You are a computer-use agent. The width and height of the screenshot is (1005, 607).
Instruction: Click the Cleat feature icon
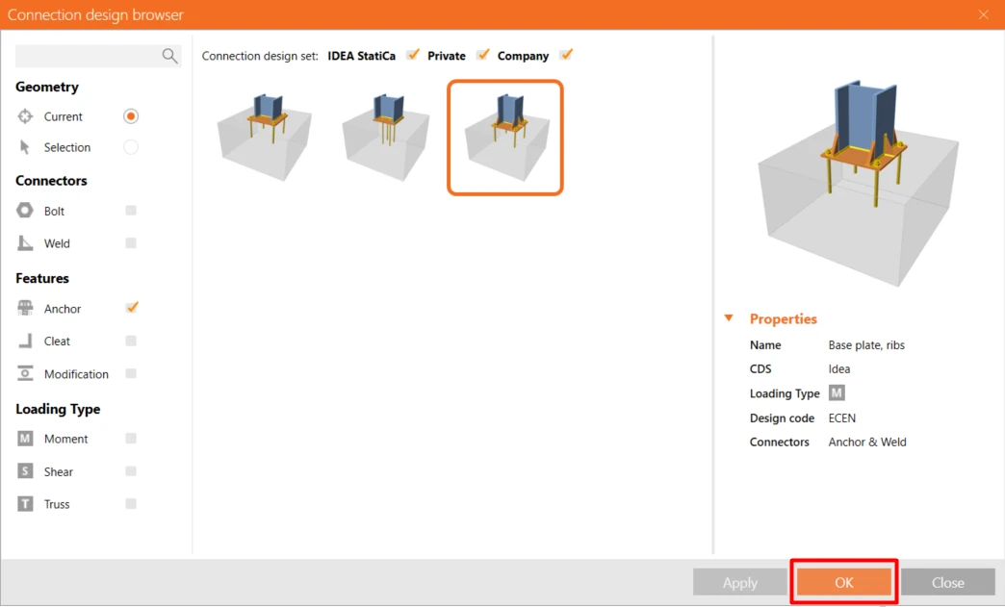[25, 341]
